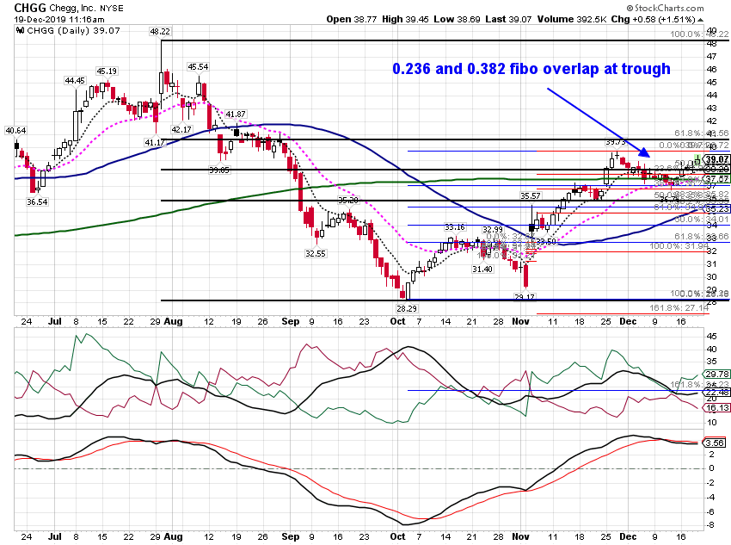
Task: Select the 16.13 indicator value tag
Action: click(717, 407)
